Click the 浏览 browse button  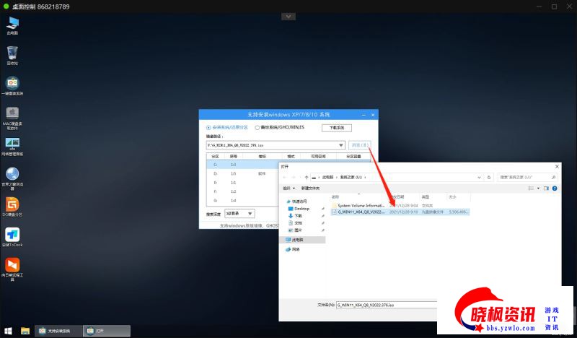[360, 145]
